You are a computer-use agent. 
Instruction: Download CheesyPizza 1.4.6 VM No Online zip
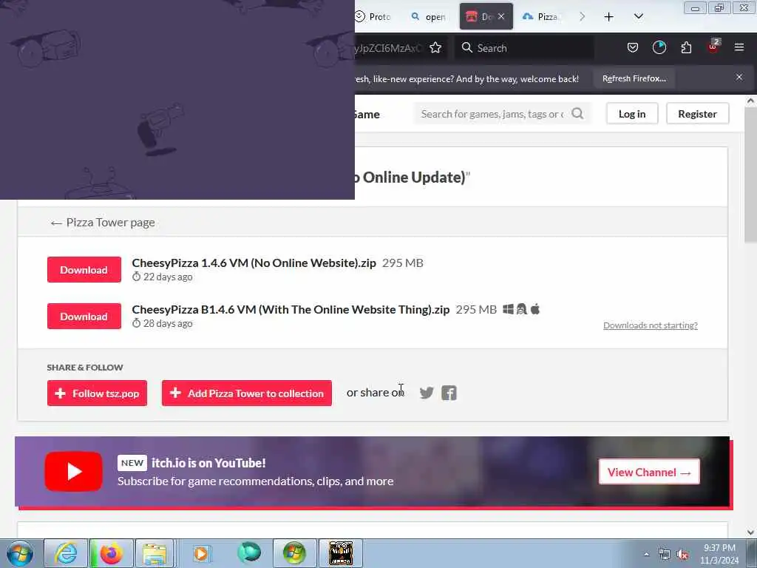(84, 269)
